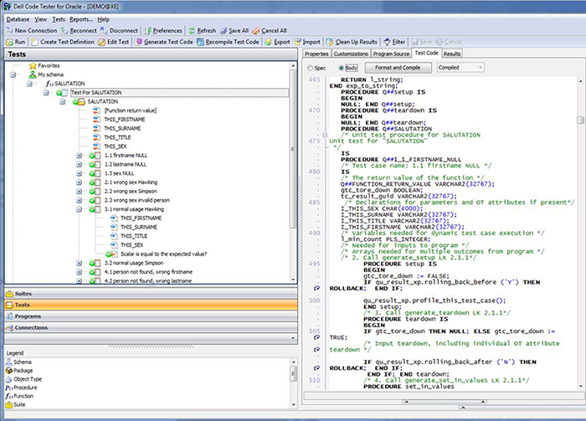This screenshot has height=421, width=586.
Task: Click the Edit Test toolbar icon
Action: (x=101, y=42)
